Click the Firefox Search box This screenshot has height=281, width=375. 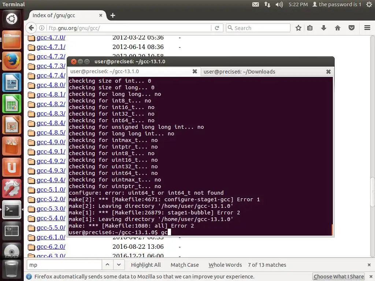(258, 28)
